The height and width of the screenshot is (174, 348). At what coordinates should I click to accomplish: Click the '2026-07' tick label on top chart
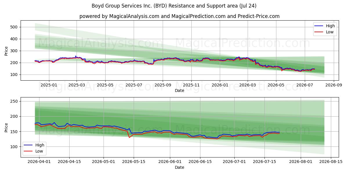304,86
